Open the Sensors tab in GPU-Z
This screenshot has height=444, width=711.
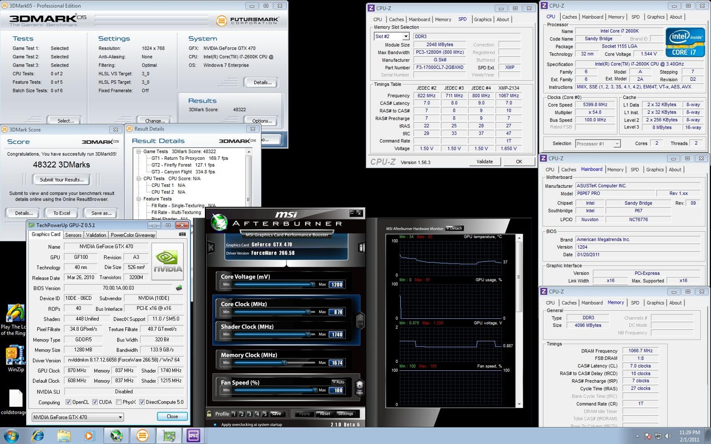click(x=73, y=235)
